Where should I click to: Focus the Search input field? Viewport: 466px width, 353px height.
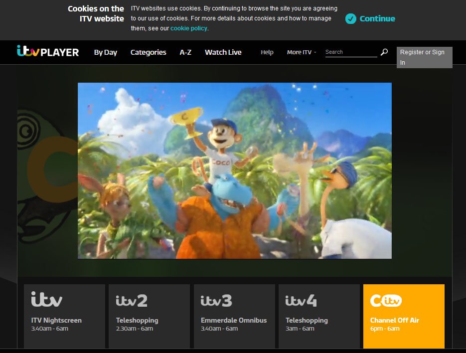tap(351, 52)
